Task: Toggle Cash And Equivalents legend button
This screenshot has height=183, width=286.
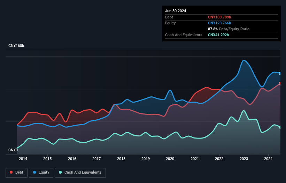Action: coord(80,173)
